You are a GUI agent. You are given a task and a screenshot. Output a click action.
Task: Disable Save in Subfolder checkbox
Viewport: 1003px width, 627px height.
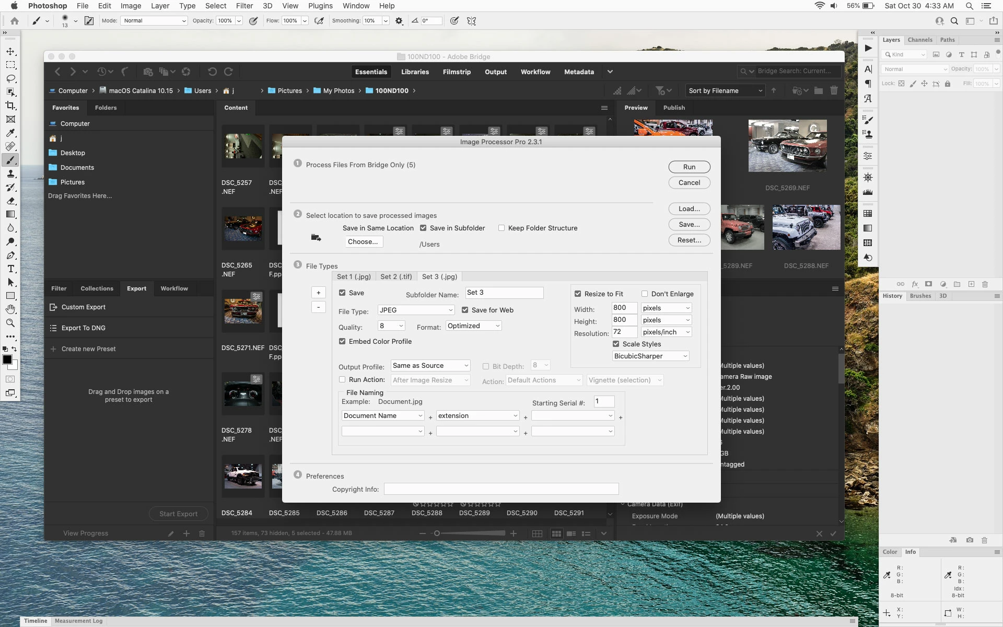click(423, 228)
